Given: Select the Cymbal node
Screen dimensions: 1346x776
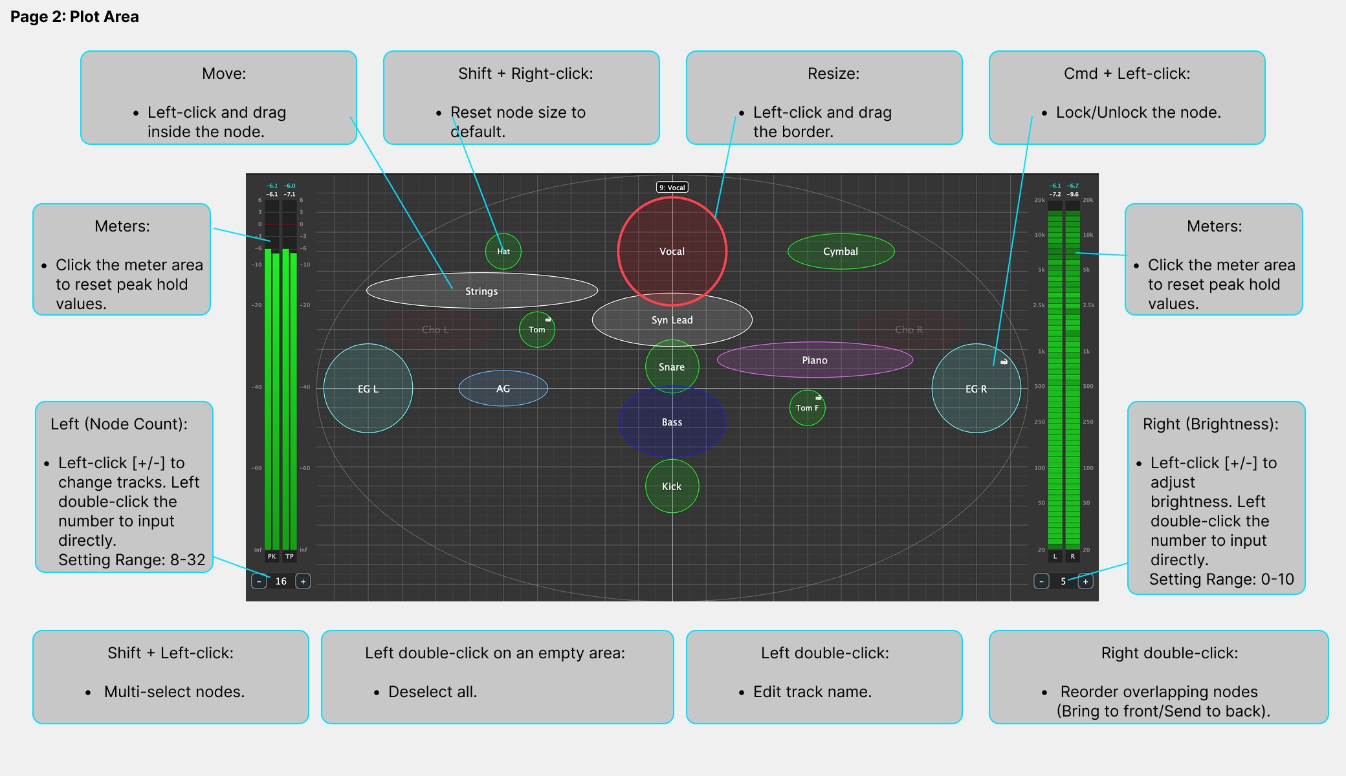Looking at the screenshot, I should [x=841, y=252].
